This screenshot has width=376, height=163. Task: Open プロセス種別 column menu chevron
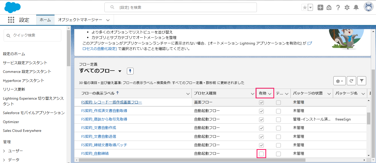tap(252, 94)
